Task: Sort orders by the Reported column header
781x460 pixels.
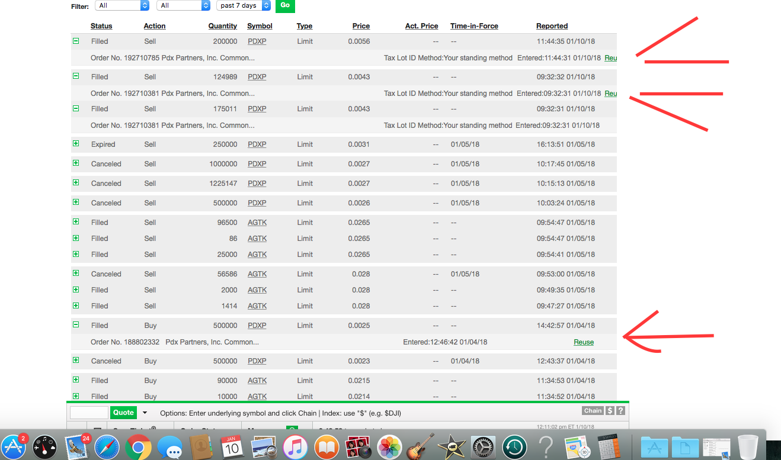Action: click(552, 26)
